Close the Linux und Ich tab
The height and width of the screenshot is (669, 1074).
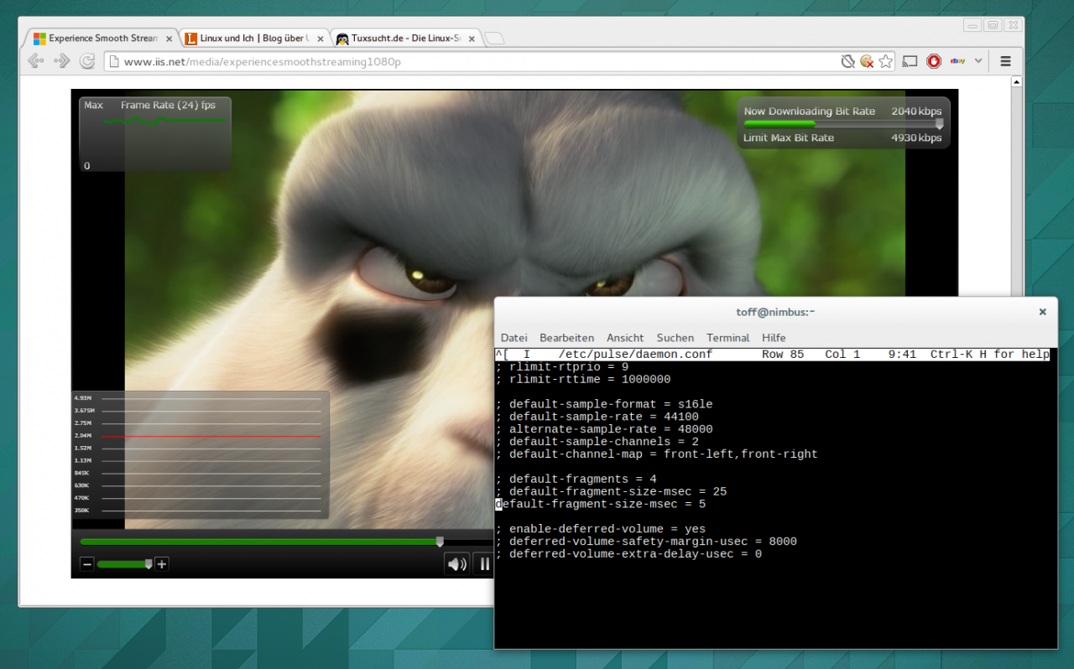(321, 39)
